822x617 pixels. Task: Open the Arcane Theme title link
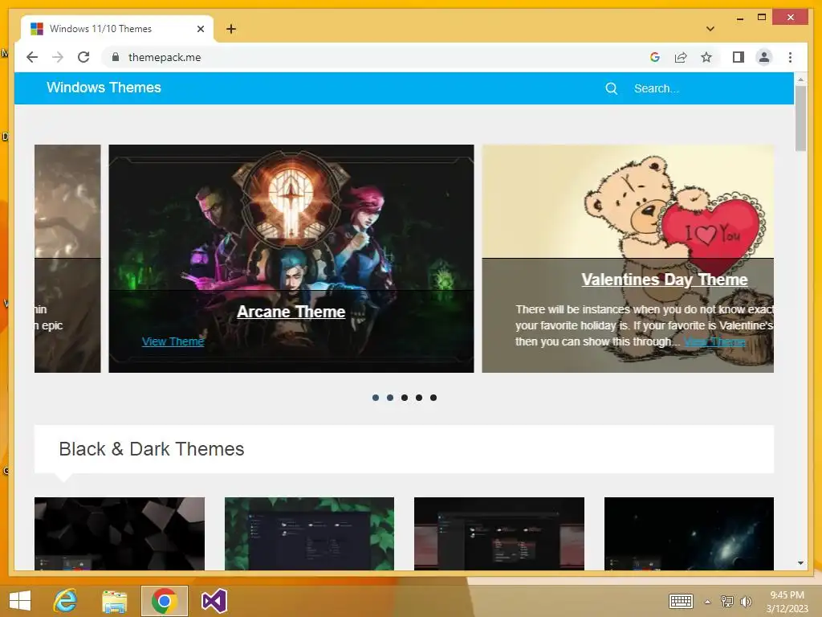(x=291, y=312)
